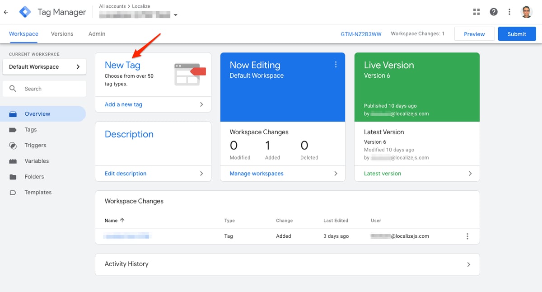The image size is (542, 292).
Task: Click the Description card heading
Action: (129, 134)
